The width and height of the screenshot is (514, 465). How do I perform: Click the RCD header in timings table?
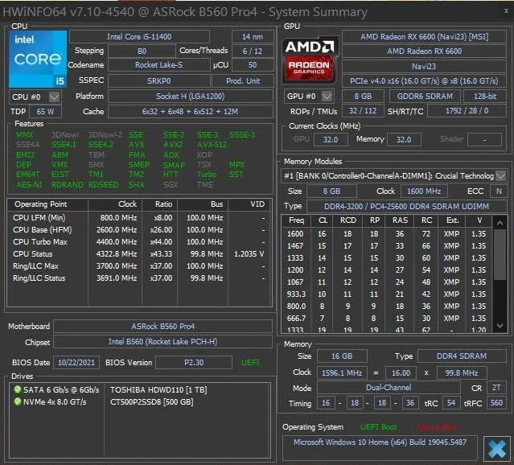[347, 220]
